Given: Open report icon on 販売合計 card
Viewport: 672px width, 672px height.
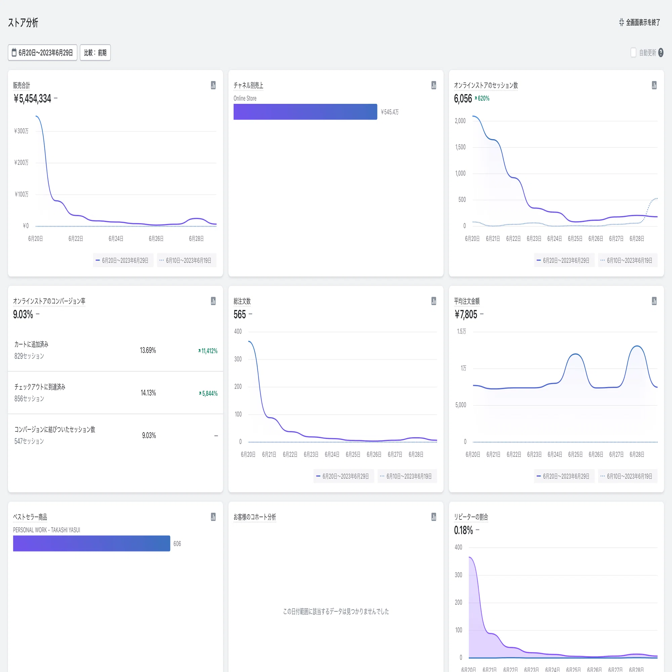Looking at the screenshot, I should (213, 85).
